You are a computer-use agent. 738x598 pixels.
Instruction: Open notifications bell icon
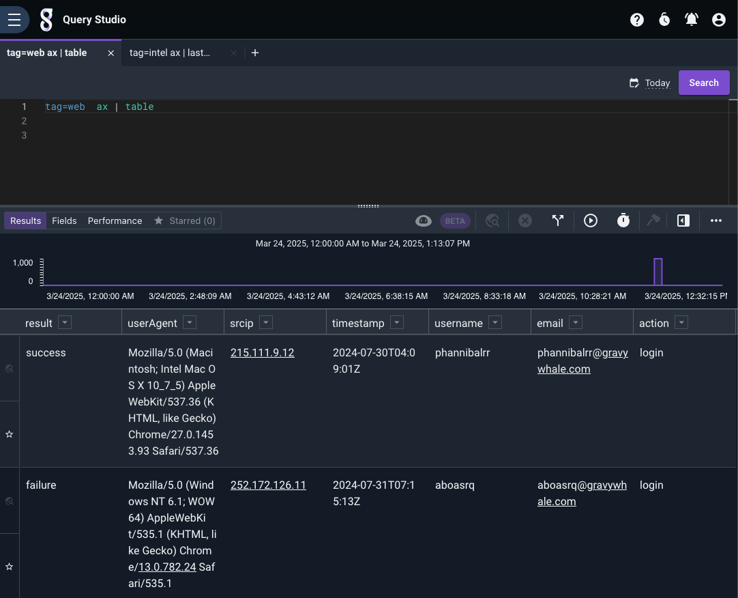click(x=692, y=20)
